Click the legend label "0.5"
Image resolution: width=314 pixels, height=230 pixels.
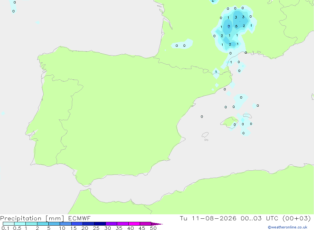point(17,228)
